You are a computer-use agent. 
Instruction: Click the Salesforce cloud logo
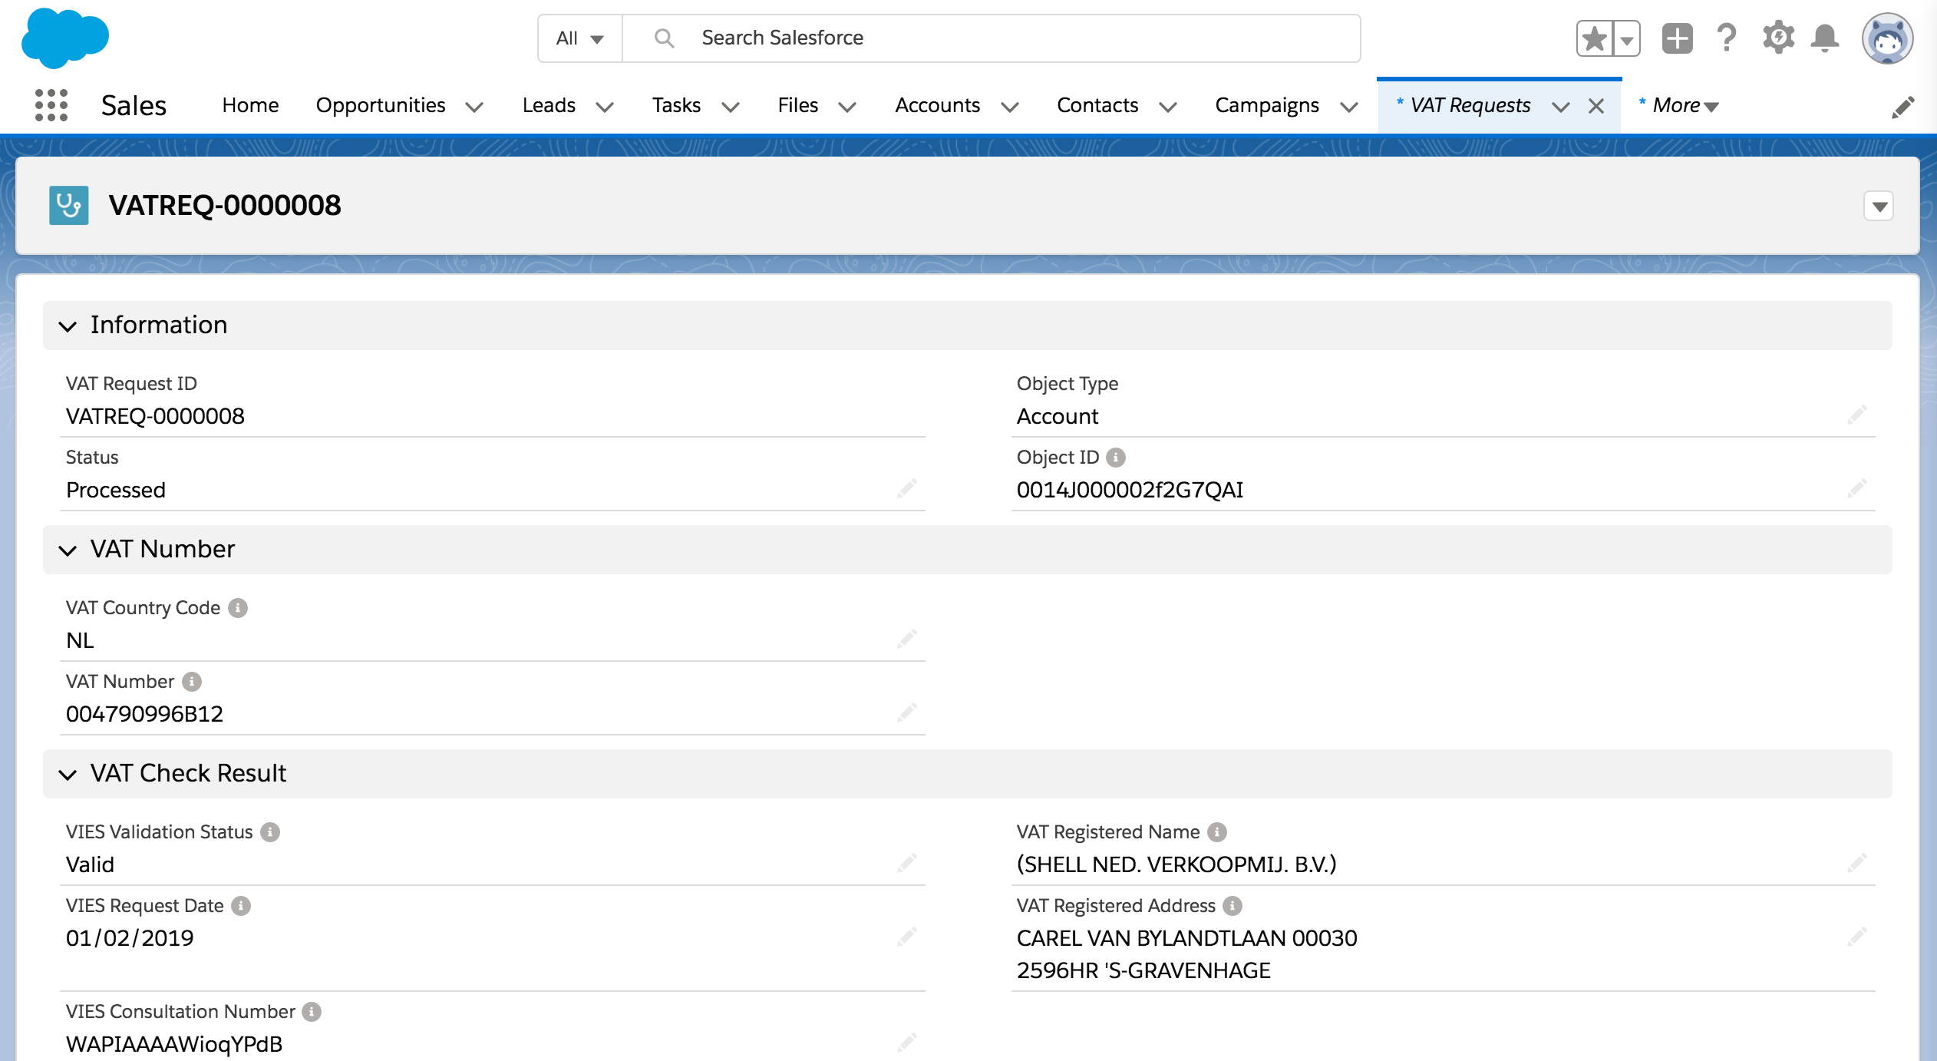click(x=64, y=37)
